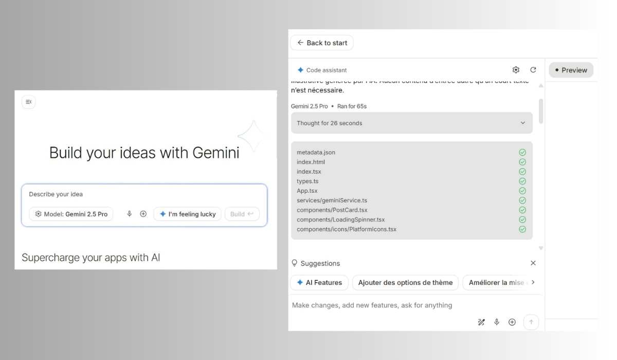
Task: Click the I'm feeling lucky button
Action: 187,214
